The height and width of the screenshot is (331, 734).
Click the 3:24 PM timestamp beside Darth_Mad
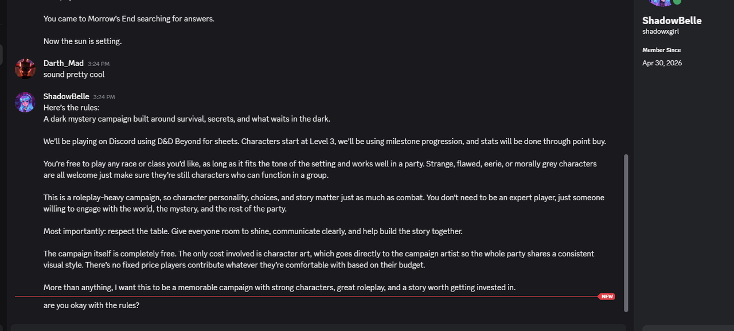pyautogui.click(x=99, y=64)
